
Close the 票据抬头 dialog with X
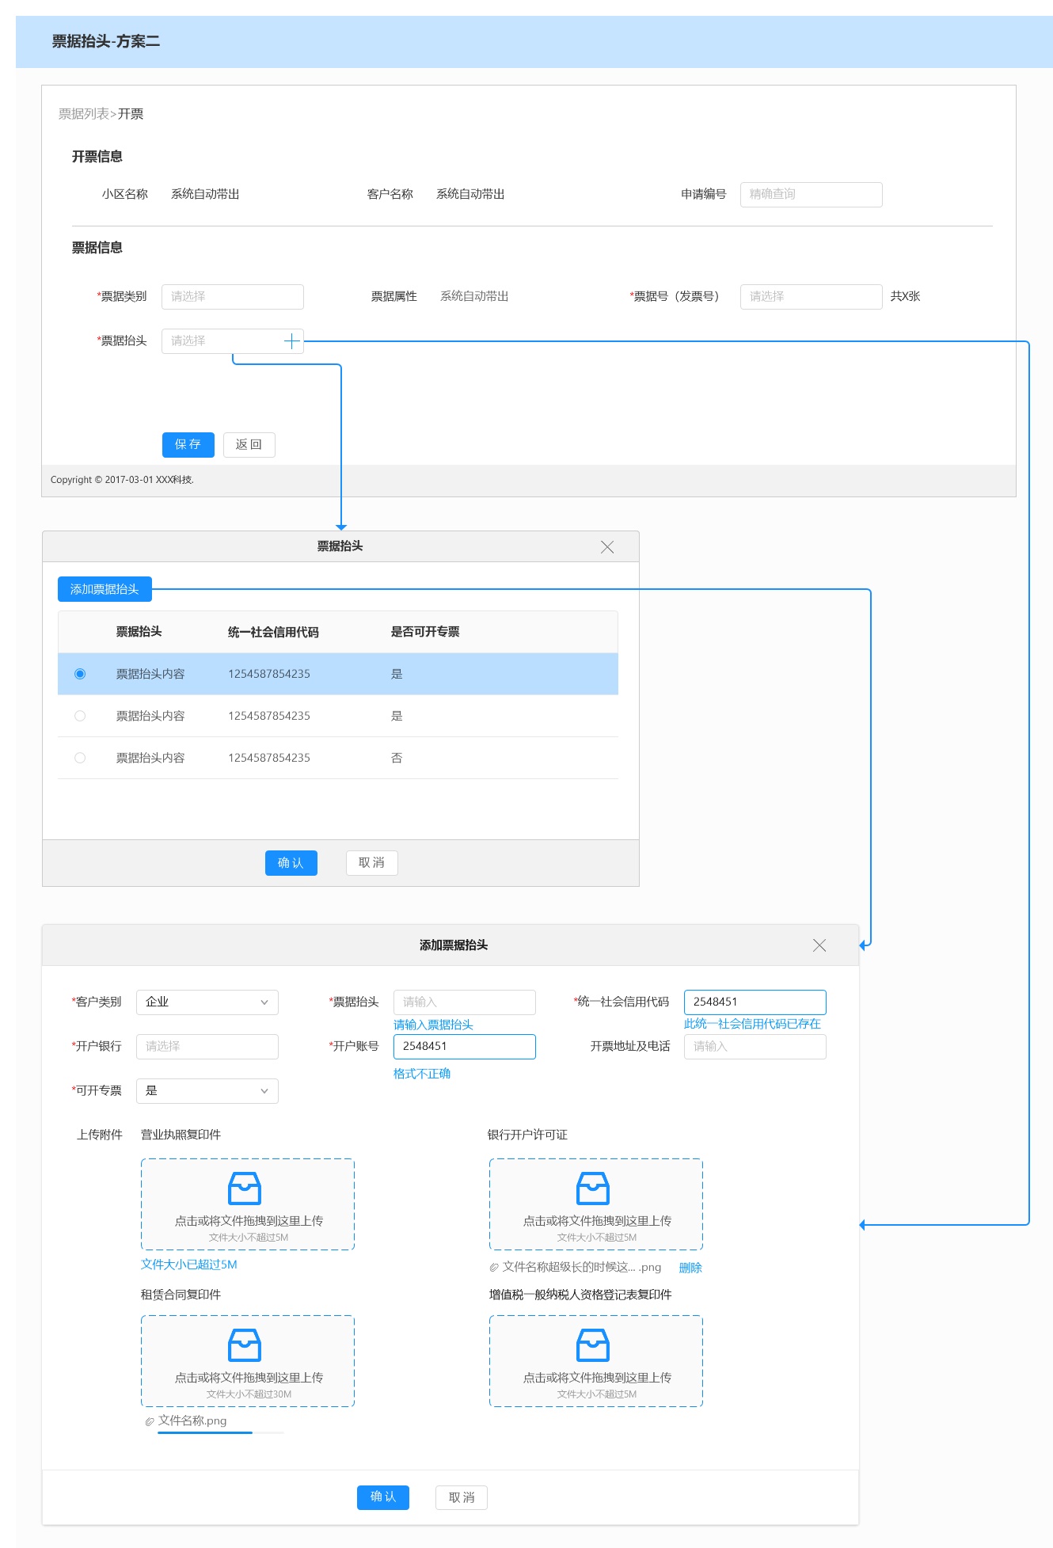tap(607, 547)
